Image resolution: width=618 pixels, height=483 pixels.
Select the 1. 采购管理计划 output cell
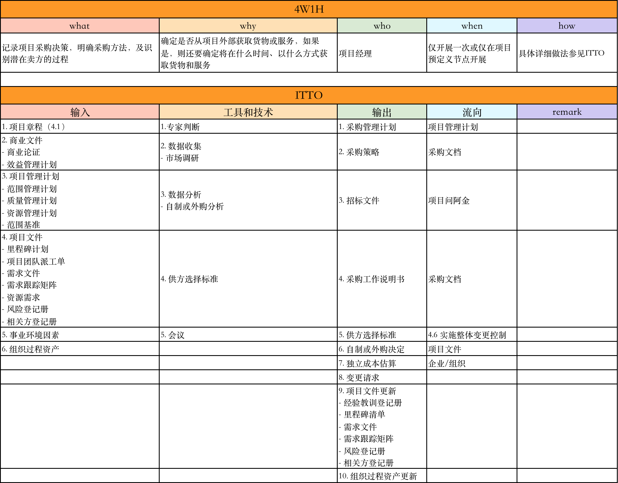point(382,126)
